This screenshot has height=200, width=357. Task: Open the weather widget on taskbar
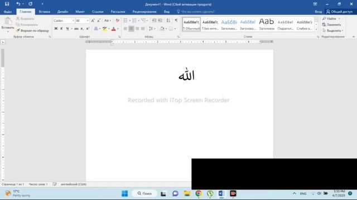point(18,193)
